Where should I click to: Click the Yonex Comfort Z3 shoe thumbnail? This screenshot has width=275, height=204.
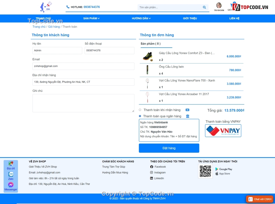[148, 56]
